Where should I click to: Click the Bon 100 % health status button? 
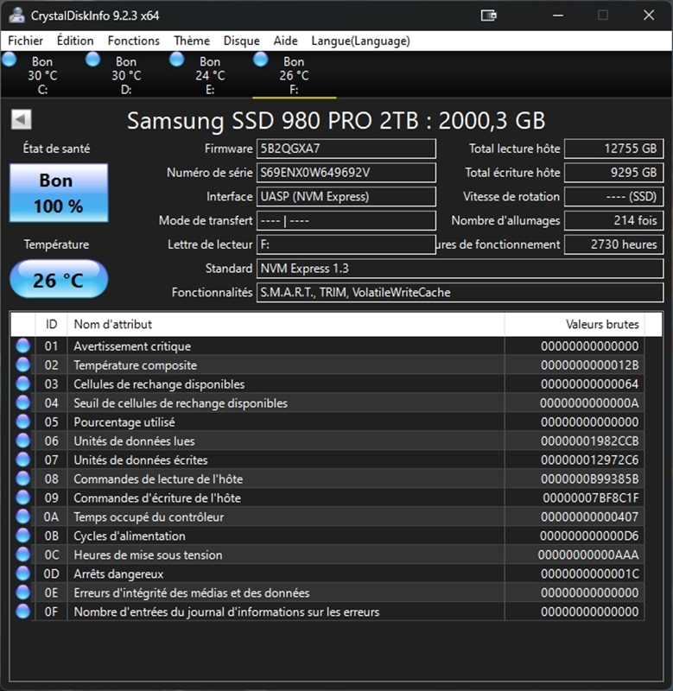[59, 193]
